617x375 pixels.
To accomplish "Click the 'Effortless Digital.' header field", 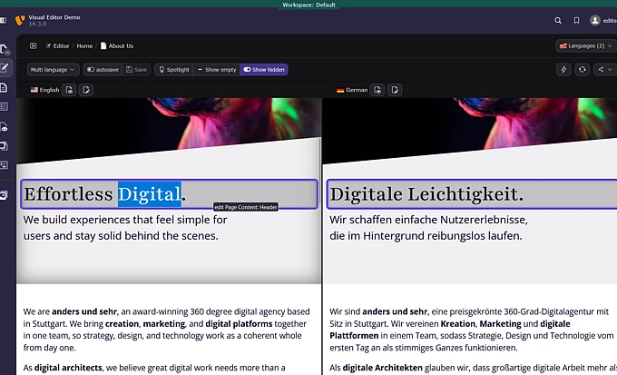I will [x=169, y=193].
